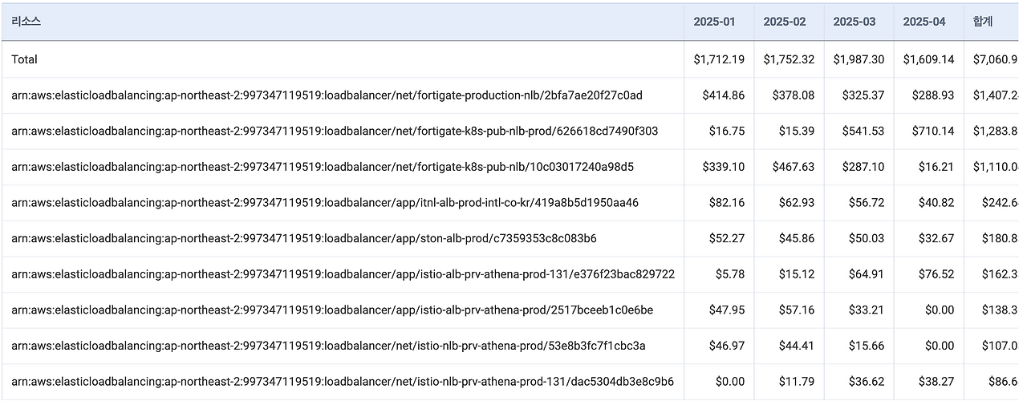Viewport: 1027px width, 405px height.
Task: Click the 2025-03 column header
Action: click(859, 22)
